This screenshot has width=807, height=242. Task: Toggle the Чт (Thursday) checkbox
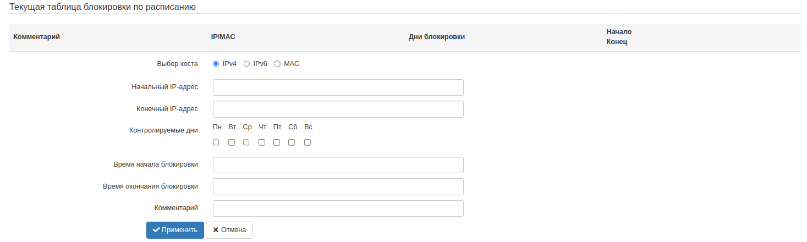pos(262,142)
